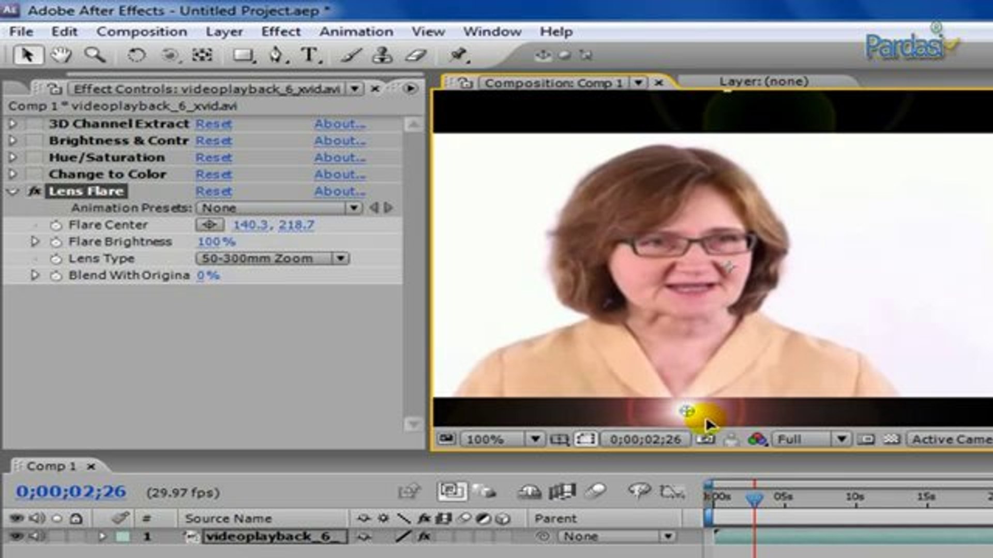The image size is (993, 558).
Task: Select the Horizontal Type tool
Action: pyautogui.click(x=309, y=55)
